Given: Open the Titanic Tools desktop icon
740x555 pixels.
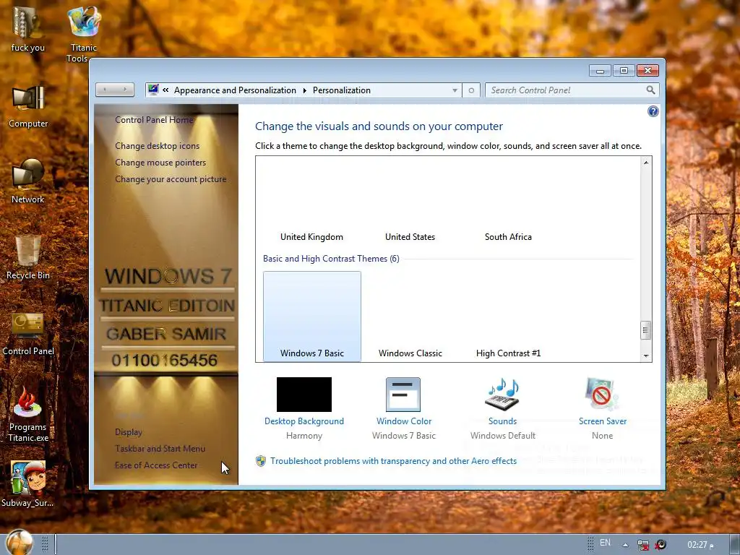Looking at the screenshot, I should [x=84, y=33].
